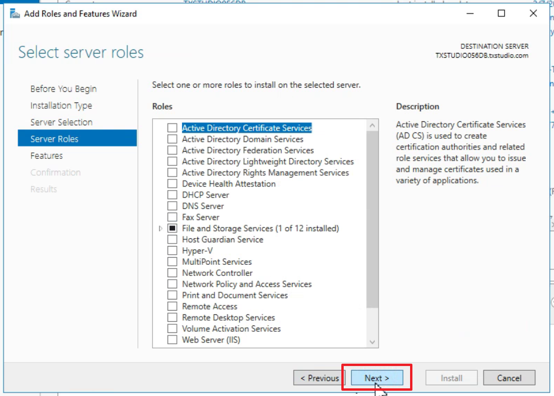
Task: Click the Next button
Action: click(x=377, y=378)
